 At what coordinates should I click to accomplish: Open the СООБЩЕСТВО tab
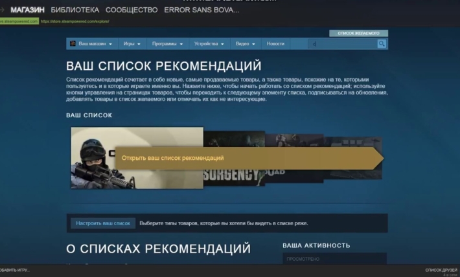click(132, 10)
